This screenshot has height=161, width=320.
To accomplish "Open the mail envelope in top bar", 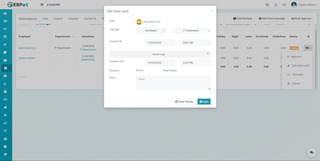I will pos(284,5).
